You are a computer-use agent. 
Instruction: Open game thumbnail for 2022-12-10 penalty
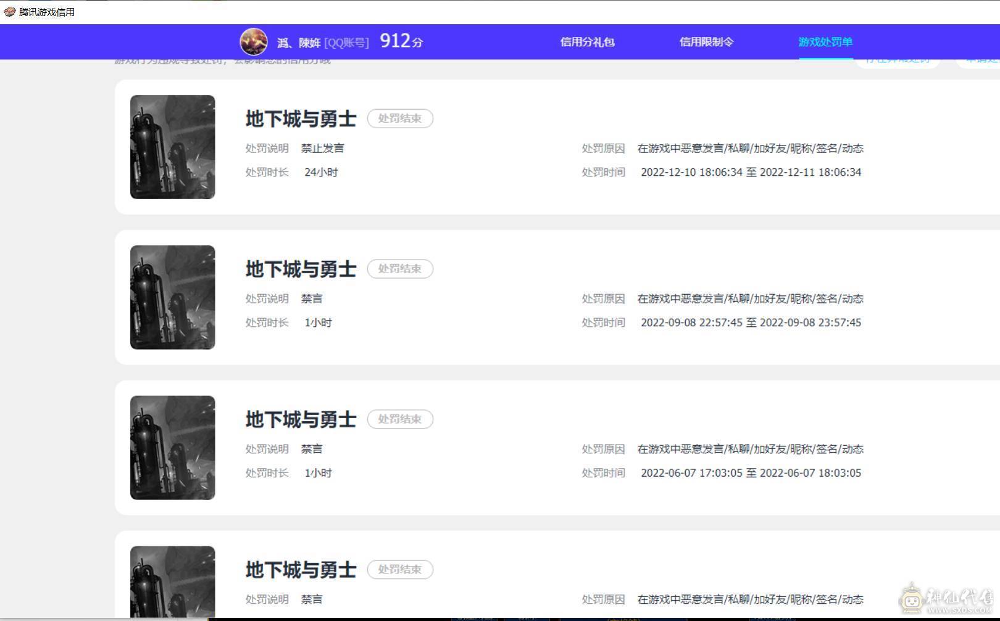click(173, 147)
